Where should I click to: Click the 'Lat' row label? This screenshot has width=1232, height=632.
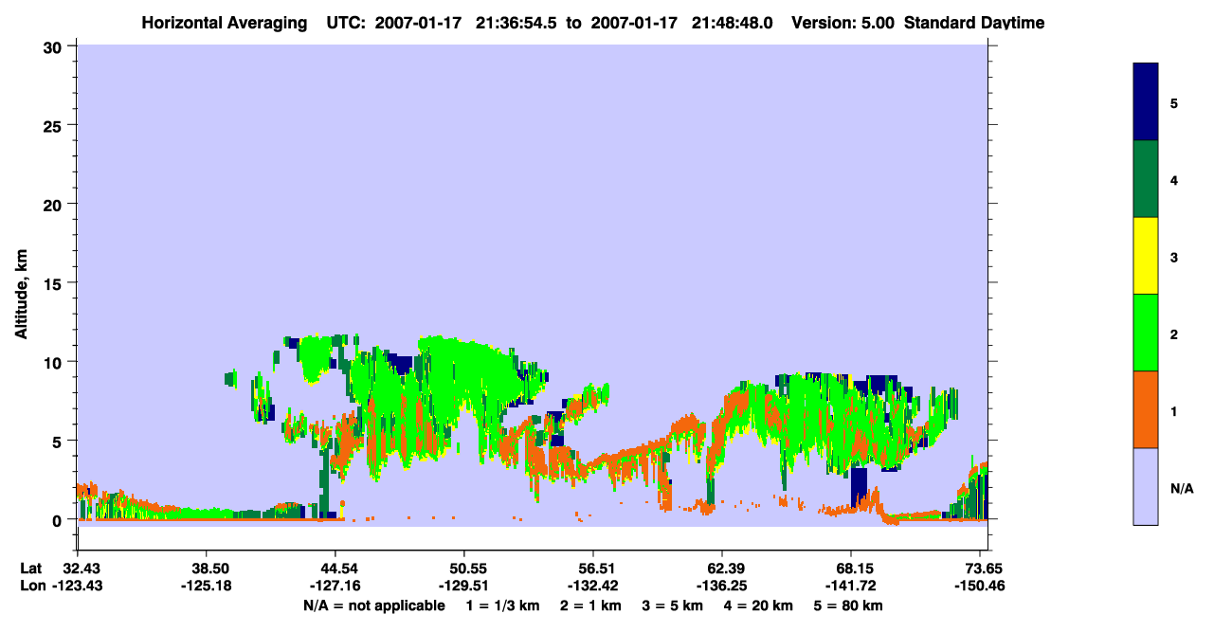pos(31,569)
